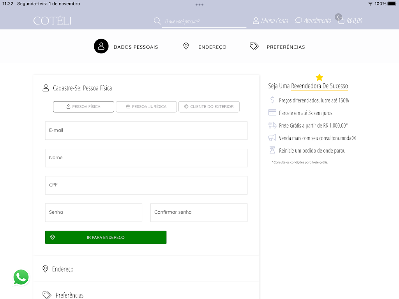Focus the E-mail input field

147,131
